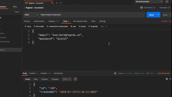Click the "createdAt" response line

click(69, 92)
